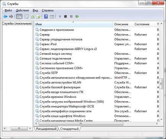The width and height of the screenshot is (166, 139).
Task: Click the Работает status of Сервис iPod
Action: [140, 44]
